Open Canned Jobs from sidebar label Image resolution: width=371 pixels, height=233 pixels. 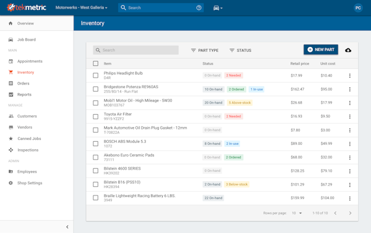pyautogui.click(x=29, y=139)
